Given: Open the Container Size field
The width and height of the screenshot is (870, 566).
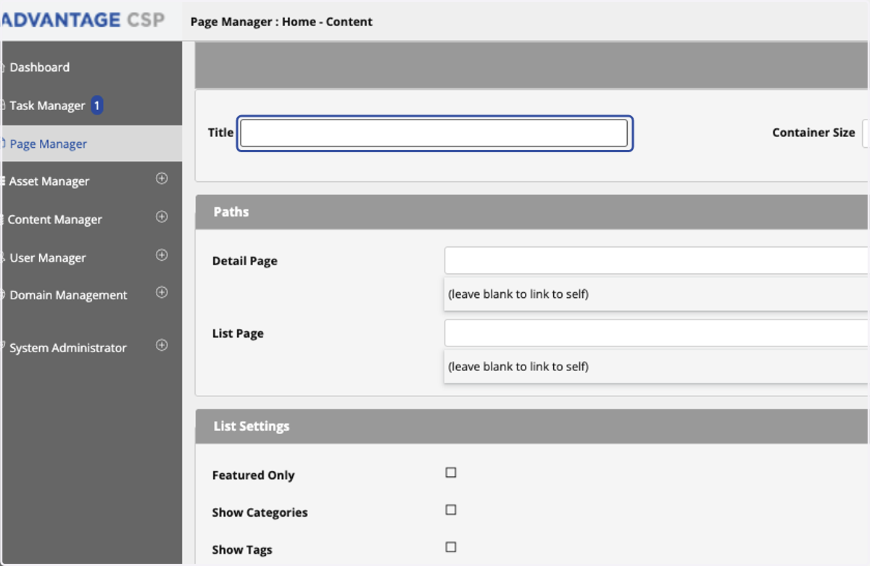Looking at the screenshot, I should tap(866, 133).
